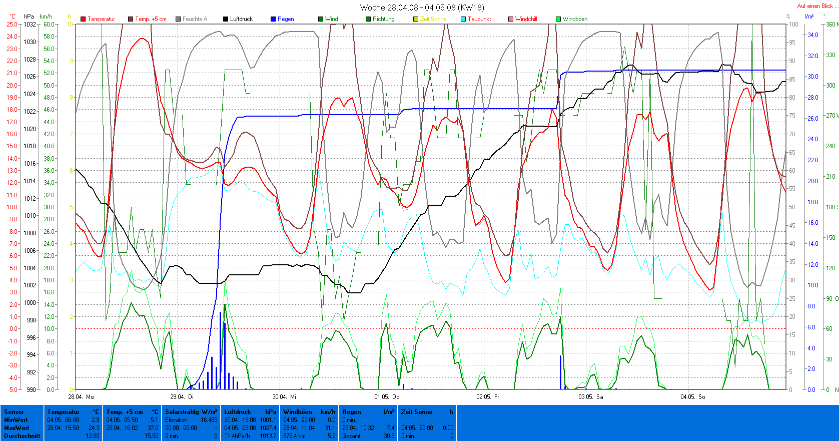Click the blue Regen legend square

273,19
